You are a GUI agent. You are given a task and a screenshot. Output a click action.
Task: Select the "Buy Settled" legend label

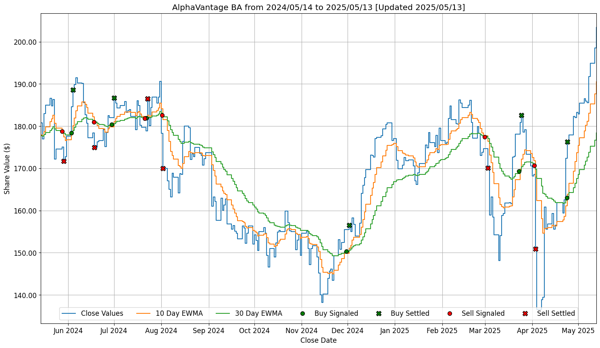pos(410,313)
